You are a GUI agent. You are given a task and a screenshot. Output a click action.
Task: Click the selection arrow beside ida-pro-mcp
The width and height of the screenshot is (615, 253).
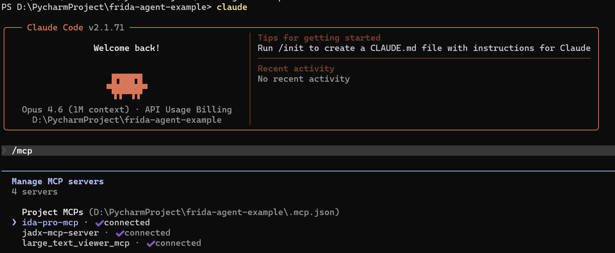[14, 222]
